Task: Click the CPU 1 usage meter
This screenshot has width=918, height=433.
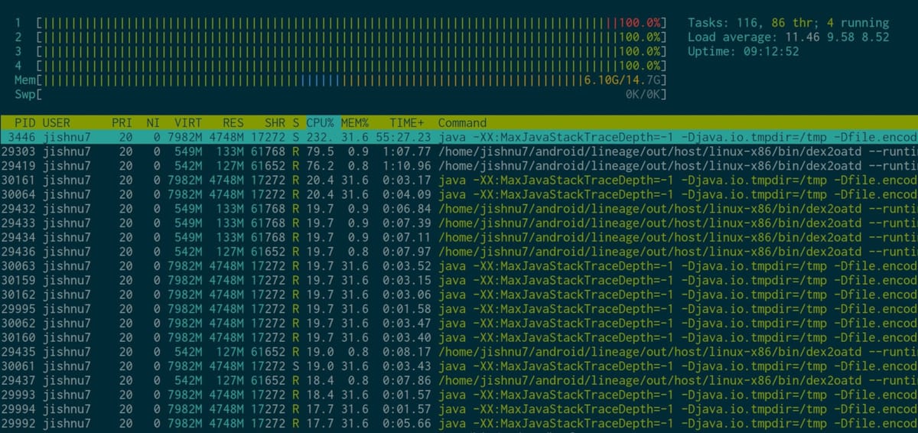Action: click(341, 23)
